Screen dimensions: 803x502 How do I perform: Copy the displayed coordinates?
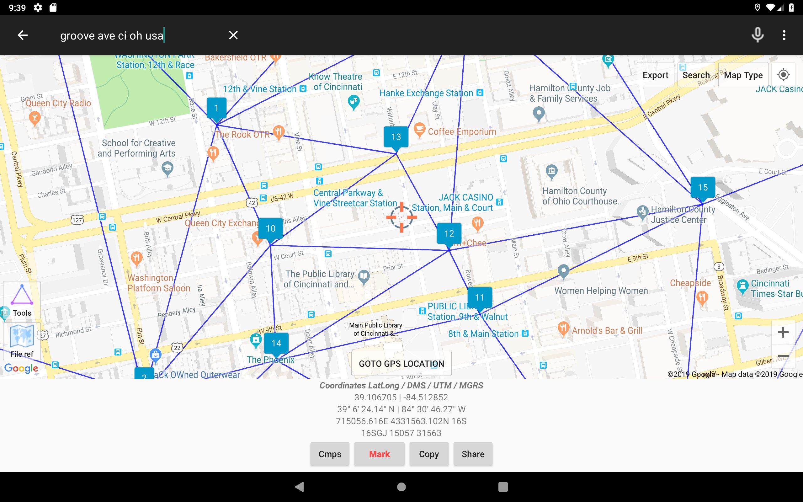point(429,454)
